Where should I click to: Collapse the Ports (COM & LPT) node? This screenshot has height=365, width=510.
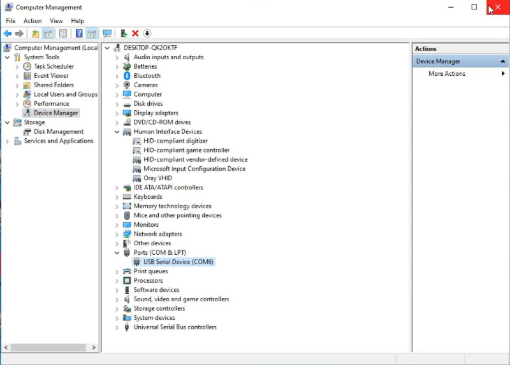[117, 253]
